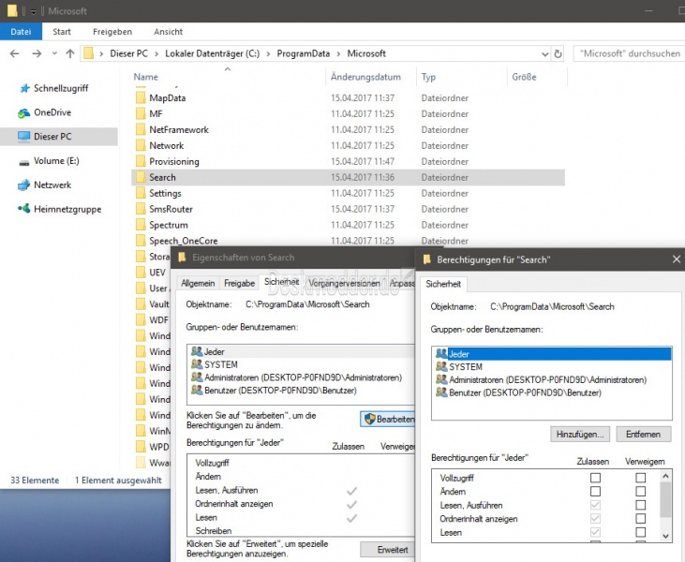Check Lesen Verweigern checkbox
Image resolution: width=685 pixels, height=562 pixels.
[640, 532]
